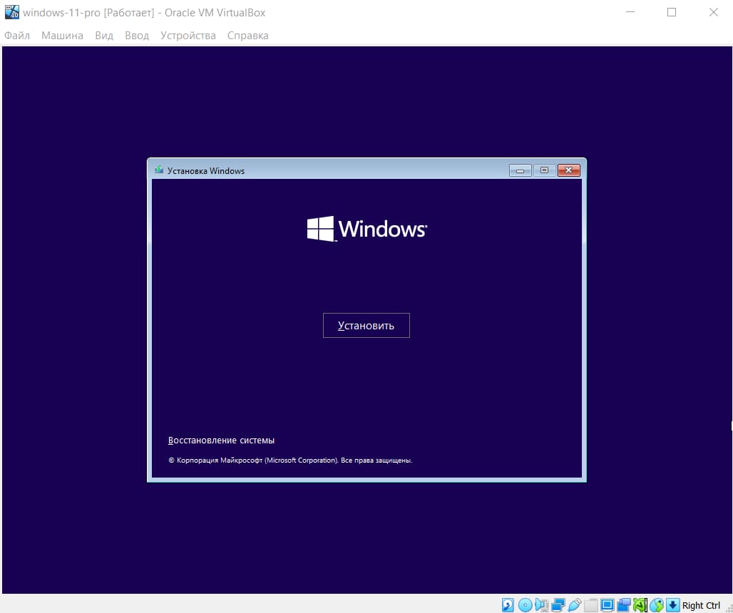Screen dimensions: 733x613
Task: Click the Right Ctrl host key label
Action: [701, 606]
